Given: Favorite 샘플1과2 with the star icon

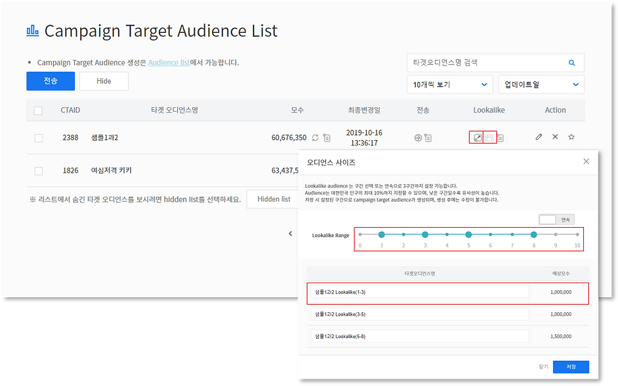Looking at the screenshot, I should (x=571, y=137).
